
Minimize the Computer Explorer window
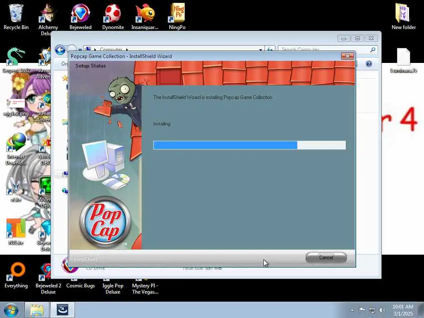point(344,39)
